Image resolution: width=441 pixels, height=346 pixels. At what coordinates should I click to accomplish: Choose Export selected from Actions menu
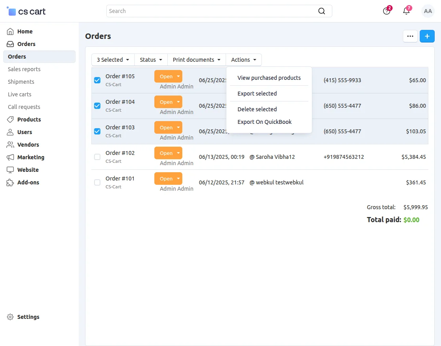click(x=257, y=94)
